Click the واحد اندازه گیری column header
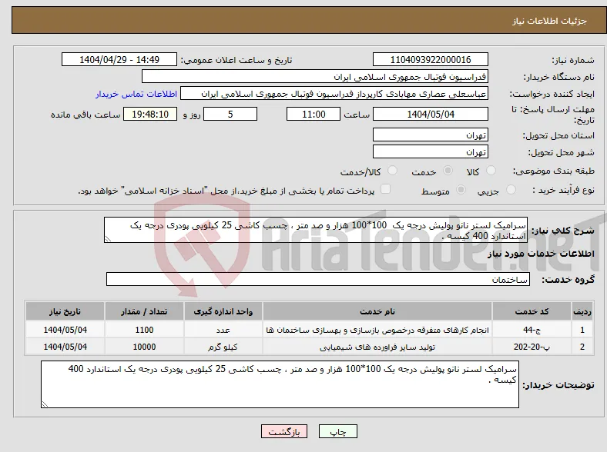This screenshot has height=452, width=607. point(223,311)
